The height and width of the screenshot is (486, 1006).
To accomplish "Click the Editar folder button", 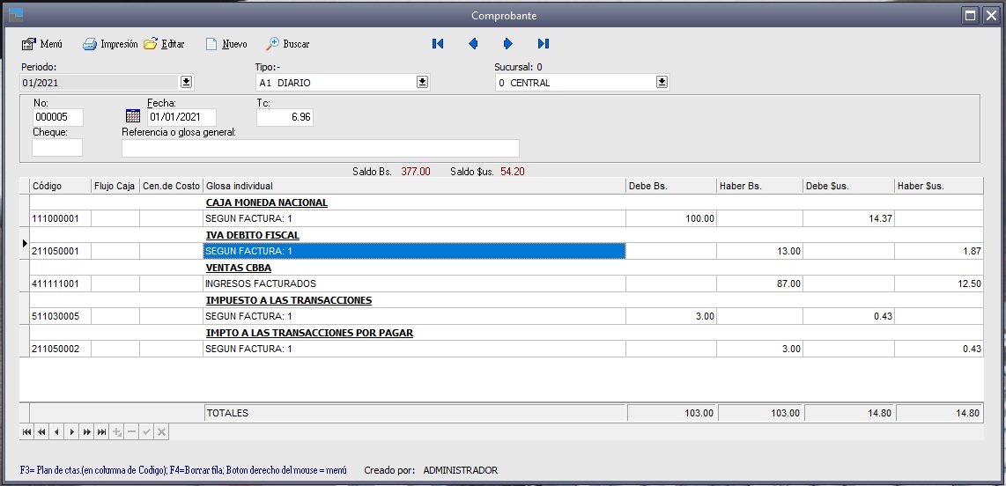I will pyautogui.click(x=164, y=44).
